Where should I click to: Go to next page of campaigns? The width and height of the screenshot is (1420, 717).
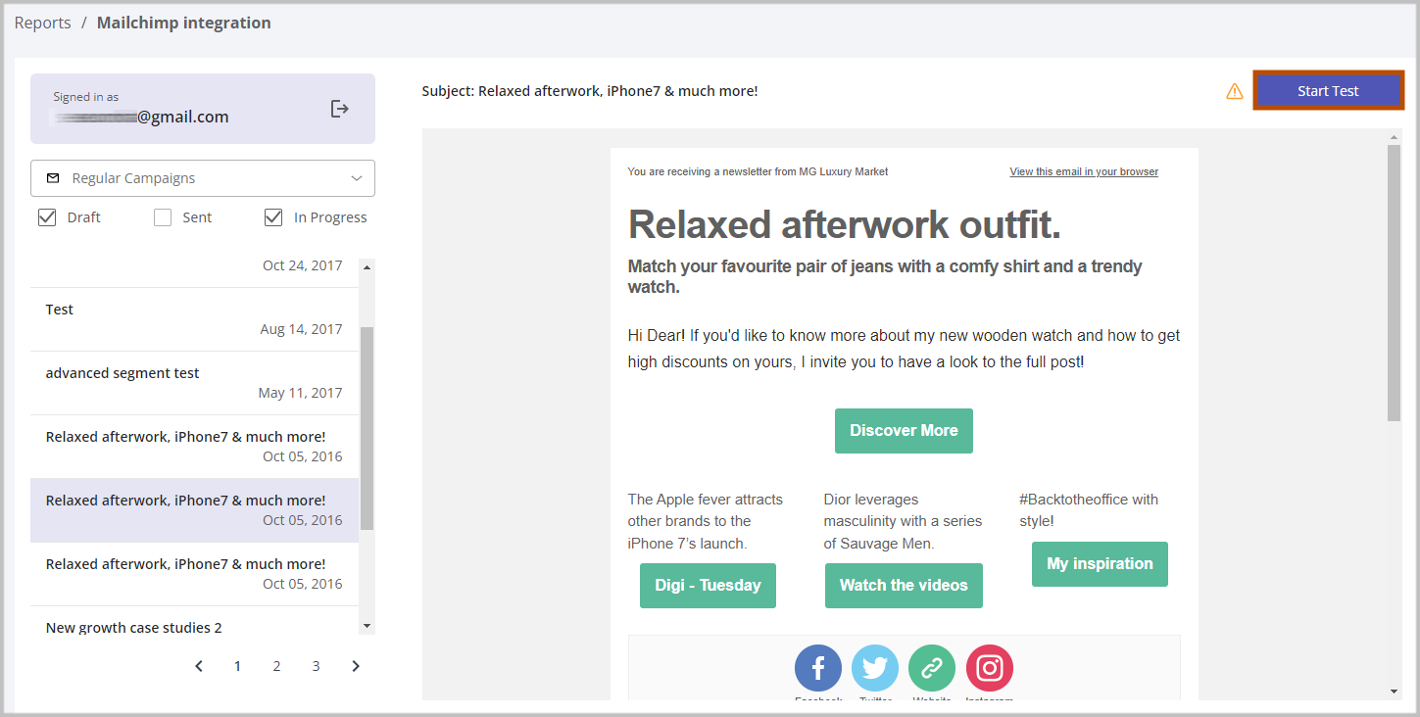[x=356, y=666]
